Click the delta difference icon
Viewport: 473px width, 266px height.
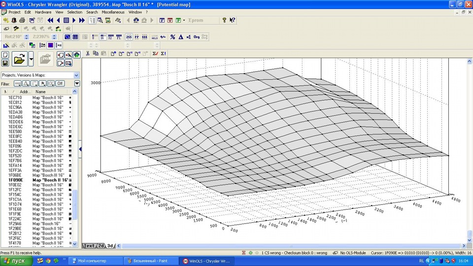[x=180, y=37]
